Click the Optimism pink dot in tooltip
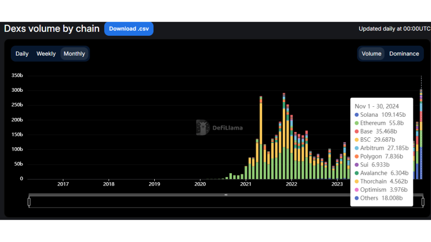The height and width of the screenshot is (242, 431). point(356,190)
